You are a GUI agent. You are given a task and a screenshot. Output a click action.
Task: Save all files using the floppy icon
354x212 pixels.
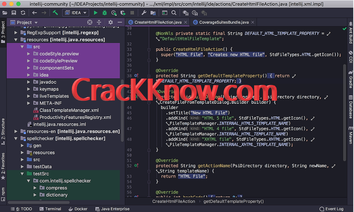(14, 13)
